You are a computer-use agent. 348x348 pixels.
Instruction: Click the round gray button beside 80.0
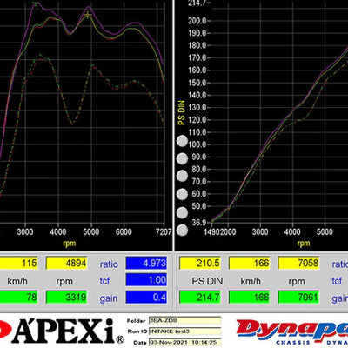(x=182, y=176)
